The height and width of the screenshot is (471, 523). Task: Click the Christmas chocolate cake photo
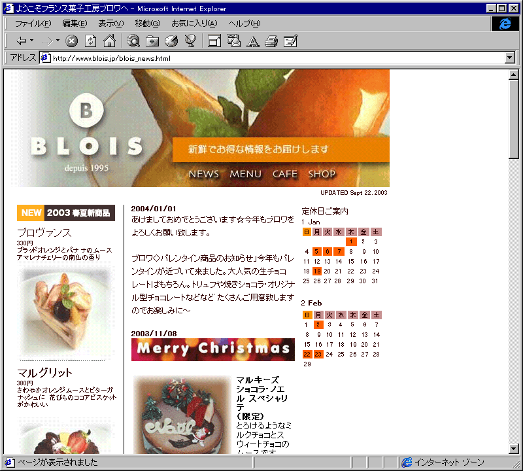coord(182,415)
